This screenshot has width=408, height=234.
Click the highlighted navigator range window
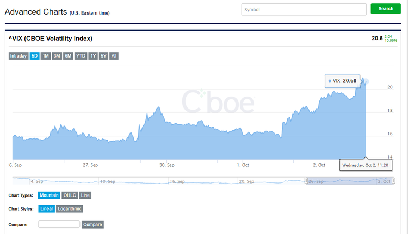click(x=350, y=181)
